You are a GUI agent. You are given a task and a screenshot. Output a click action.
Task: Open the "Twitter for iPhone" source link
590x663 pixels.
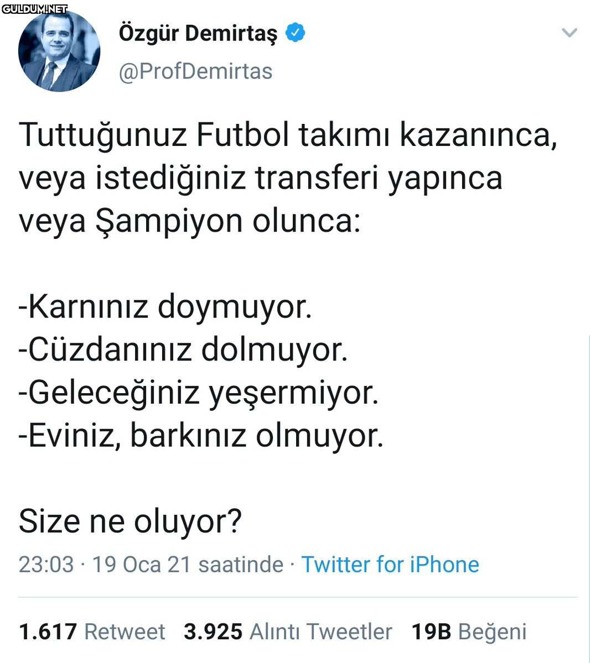390,565
